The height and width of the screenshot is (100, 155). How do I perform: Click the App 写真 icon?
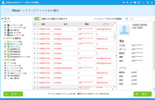tap(9, 30)
